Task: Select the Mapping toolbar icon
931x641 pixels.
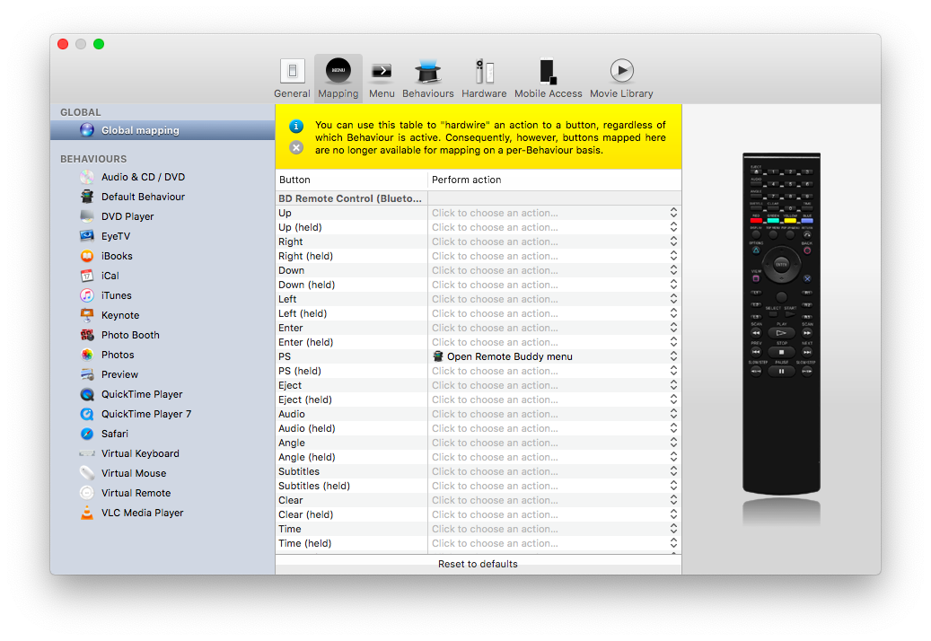Action: point(338,71)
